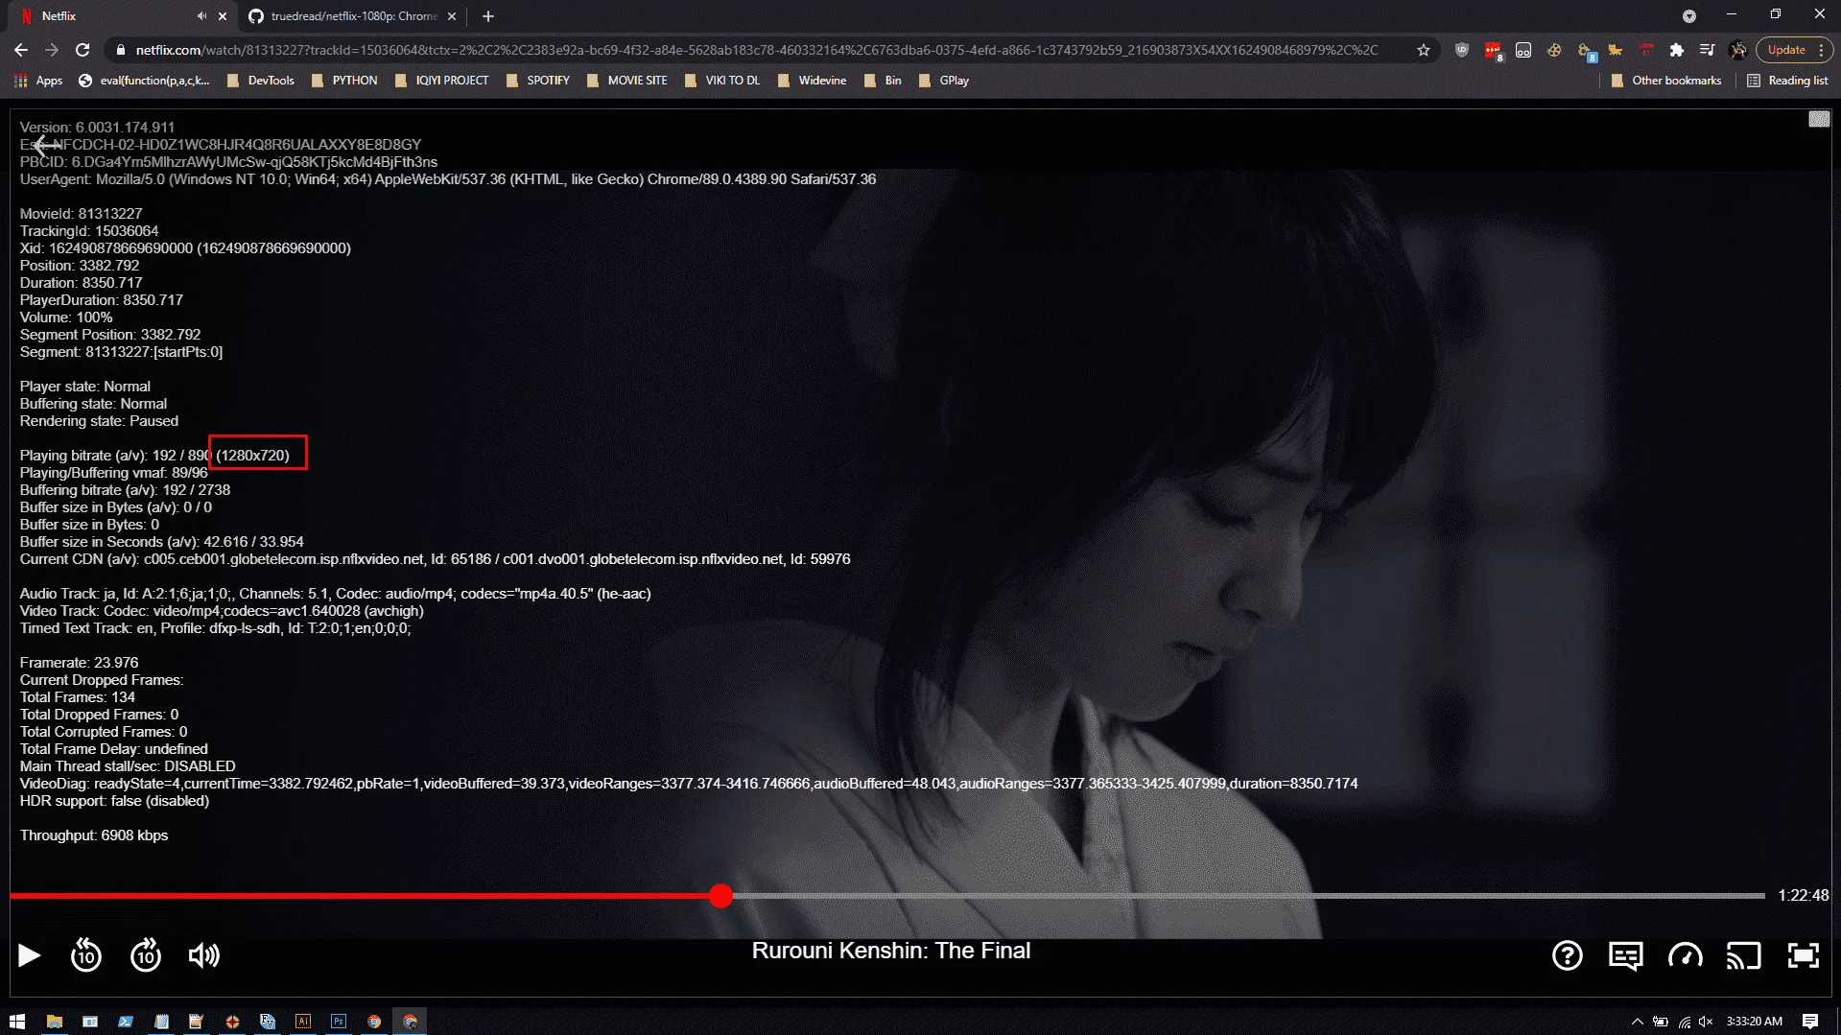Open the cookie editor extension

click(x=1554, y=50)
